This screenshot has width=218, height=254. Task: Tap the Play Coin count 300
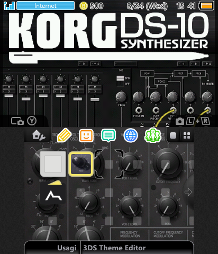(x=96, y=6)
